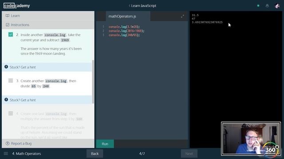Expand the editor to fullscreen
The height and width of the screenshot is (159, 284).
pyautogui.click(x=182, y=16)
